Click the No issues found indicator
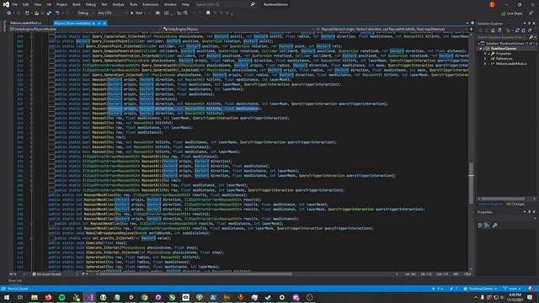 46,274
